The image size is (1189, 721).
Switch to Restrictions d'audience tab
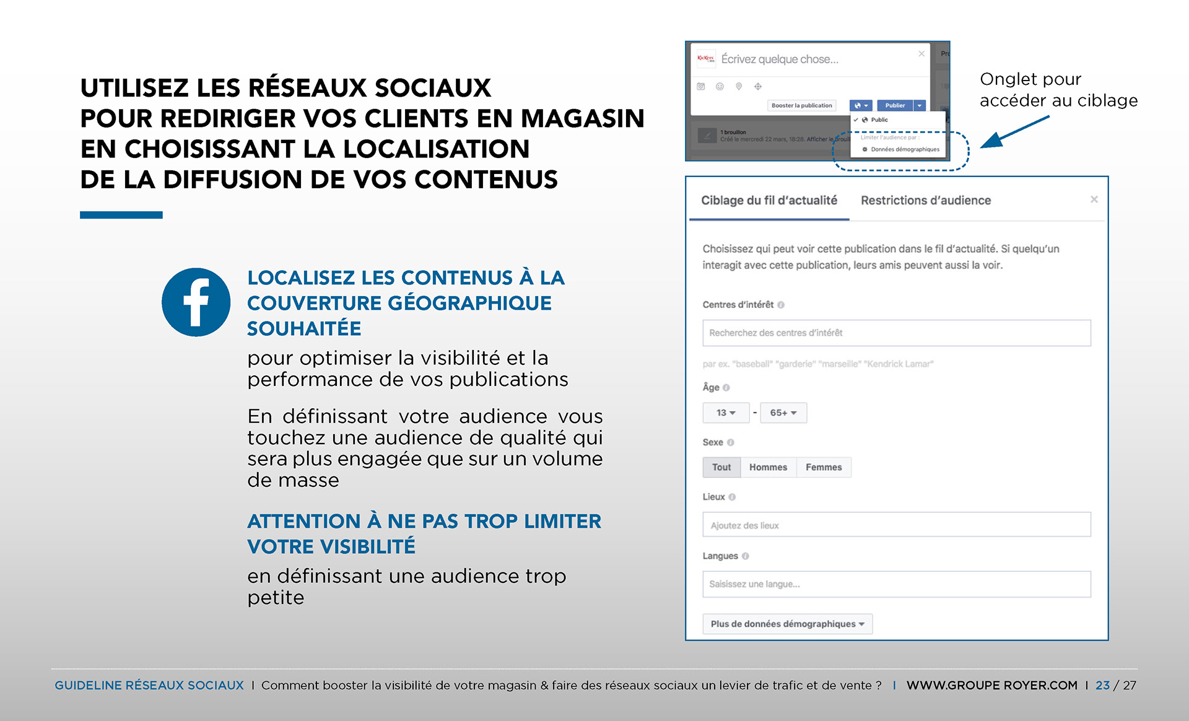tap(925, 200)
